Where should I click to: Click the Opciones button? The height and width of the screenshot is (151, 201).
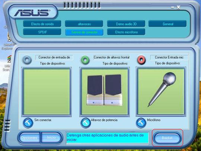pos(29,138)
